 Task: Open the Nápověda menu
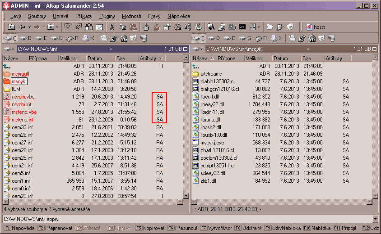178,16
